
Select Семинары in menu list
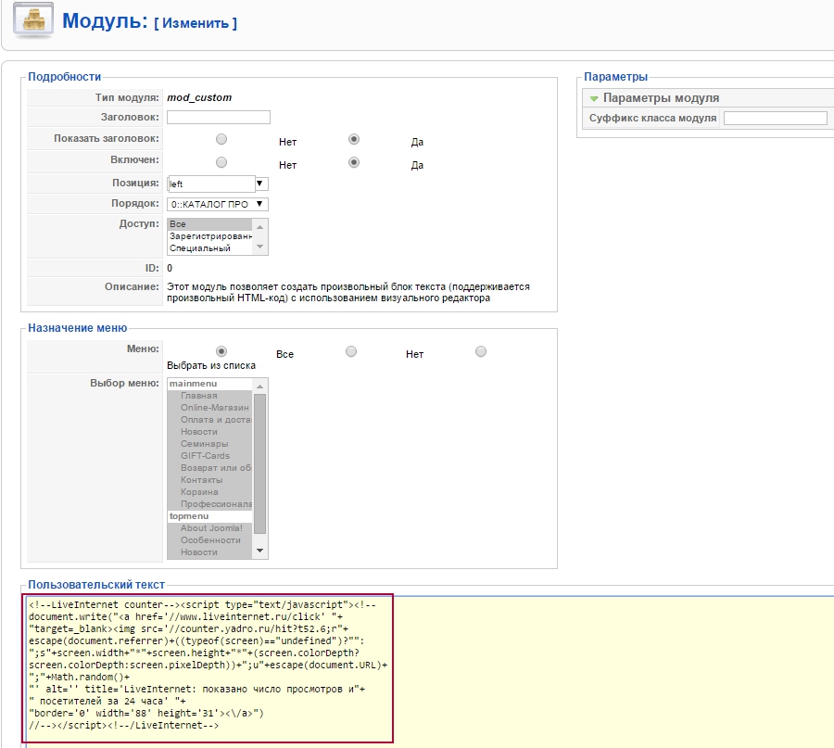pyautogui.click(x=209, y=444)
